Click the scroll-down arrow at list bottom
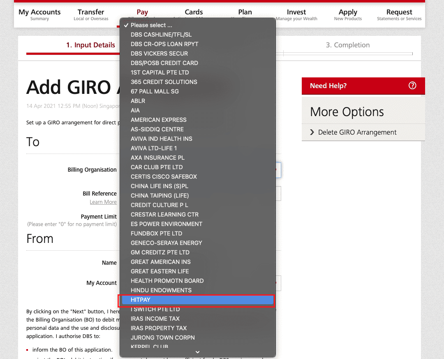This screenshot has height=359, width=444. coord(197,352)
